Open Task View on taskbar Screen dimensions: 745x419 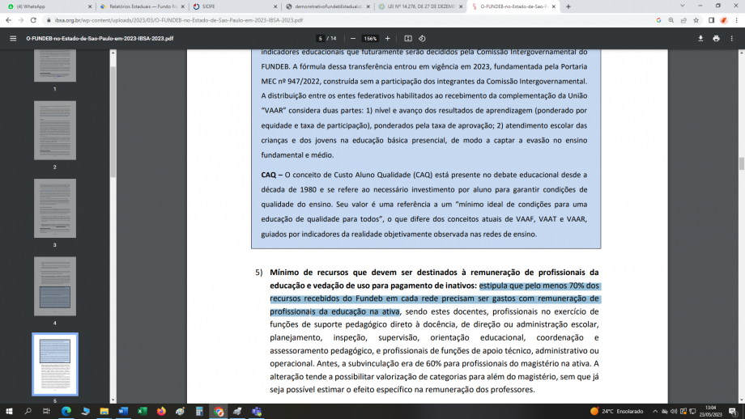click(46, 411)
